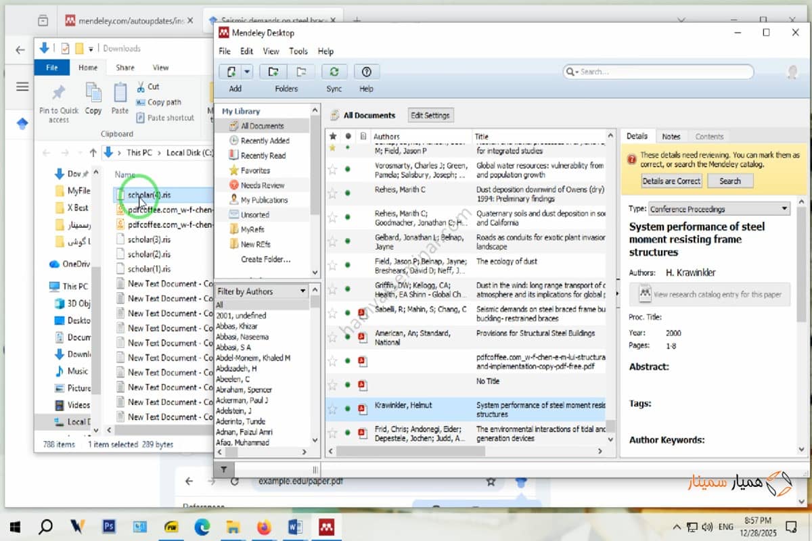Toggle favorite star for Sabelli, R row
This screenshot has height=541, width=812.
332,313
